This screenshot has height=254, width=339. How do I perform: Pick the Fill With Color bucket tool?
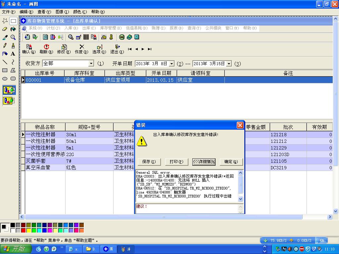pyautogui.click(x=13, y=29)
